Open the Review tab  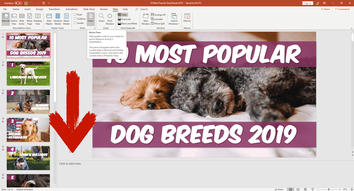click(104, 9)
